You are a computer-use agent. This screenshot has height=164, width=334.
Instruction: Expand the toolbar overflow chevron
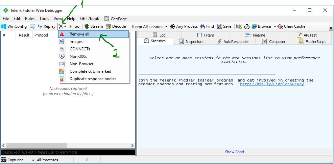coord(331,28)
